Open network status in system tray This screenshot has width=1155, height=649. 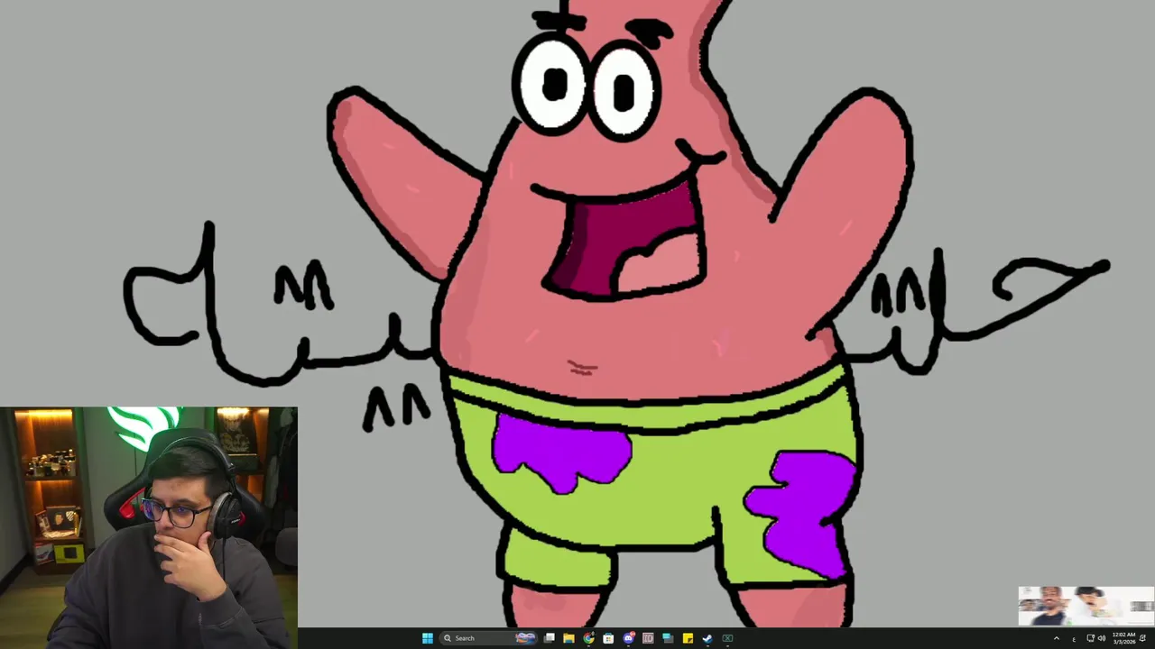1091,638
